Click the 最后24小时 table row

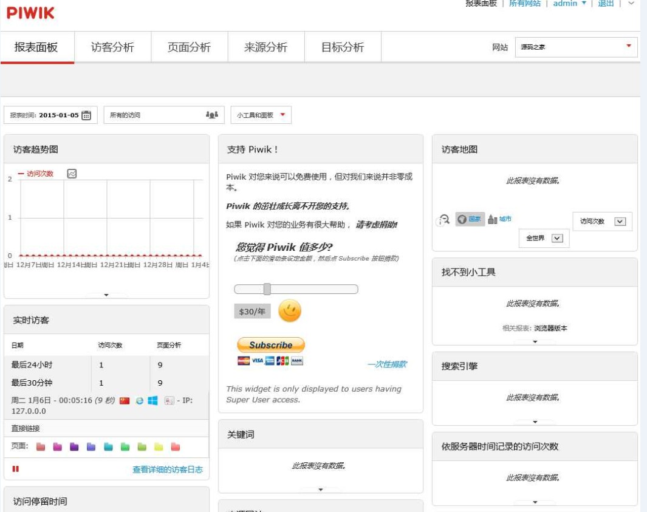click(106, 364)
